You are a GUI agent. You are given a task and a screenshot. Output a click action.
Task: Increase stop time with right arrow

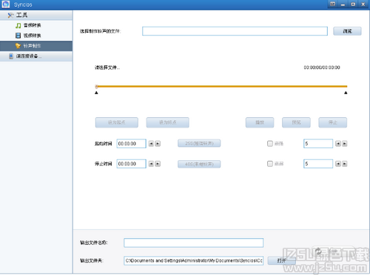pos(158,164)
